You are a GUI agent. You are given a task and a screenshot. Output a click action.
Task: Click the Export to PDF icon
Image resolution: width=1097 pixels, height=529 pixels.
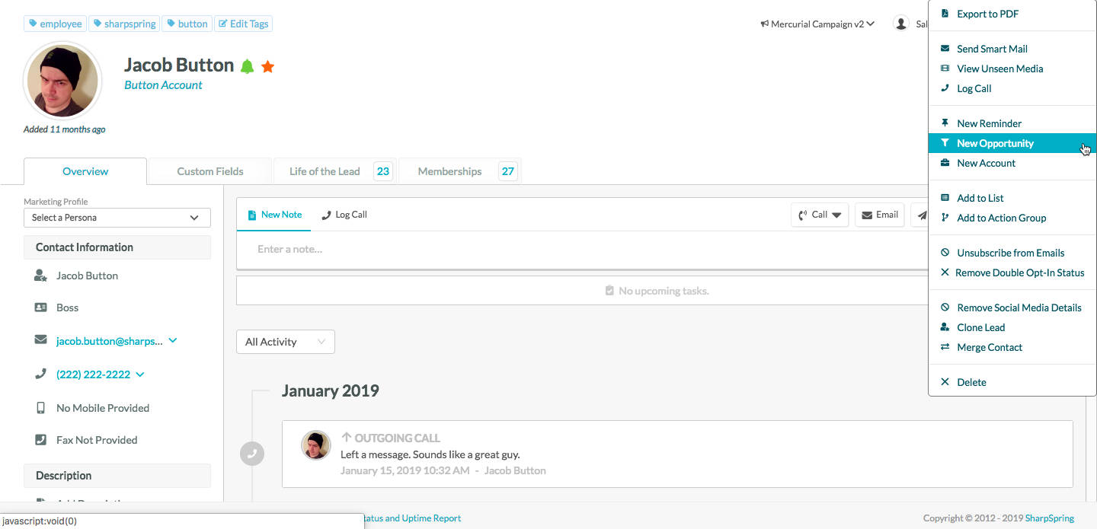(945, 14)
